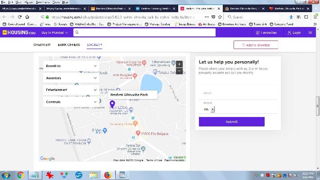This screenshot has width=320, height=180.
Task: Switch to the Bank Offers tab
Action: 69,45
